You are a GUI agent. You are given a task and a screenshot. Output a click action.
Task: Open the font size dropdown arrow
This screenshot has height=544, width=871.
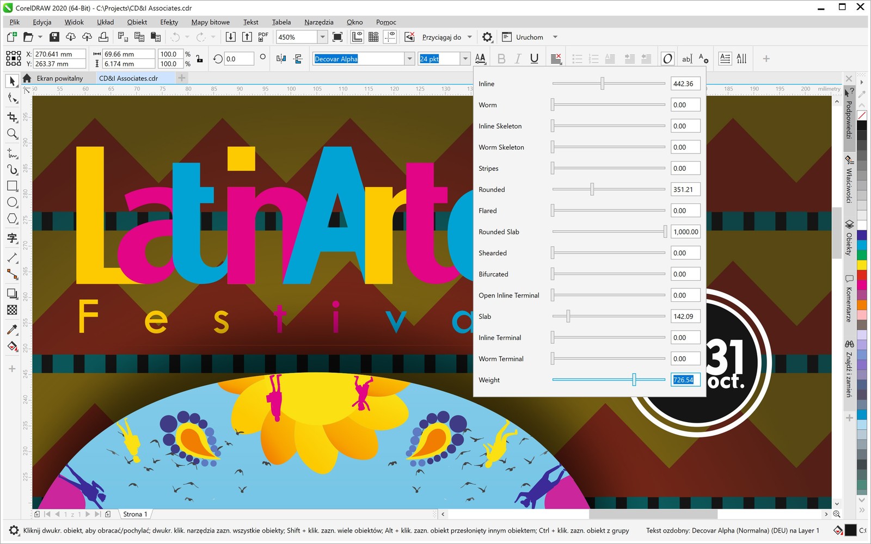(x=465, y=59)
